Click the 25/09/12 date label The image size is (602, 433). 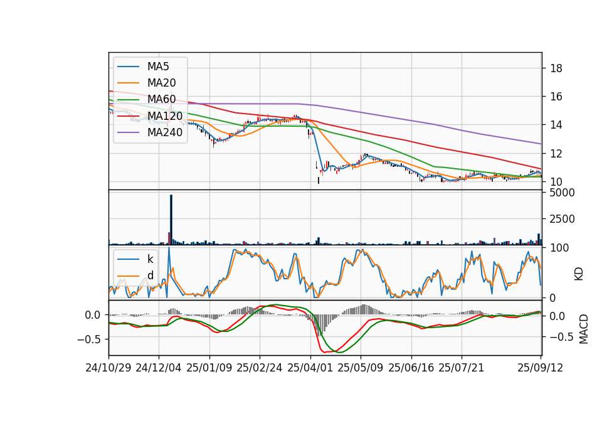pyautogui.click(x=540, y=368)
